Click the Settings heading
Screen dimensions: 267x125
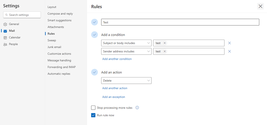pos(11,6)
